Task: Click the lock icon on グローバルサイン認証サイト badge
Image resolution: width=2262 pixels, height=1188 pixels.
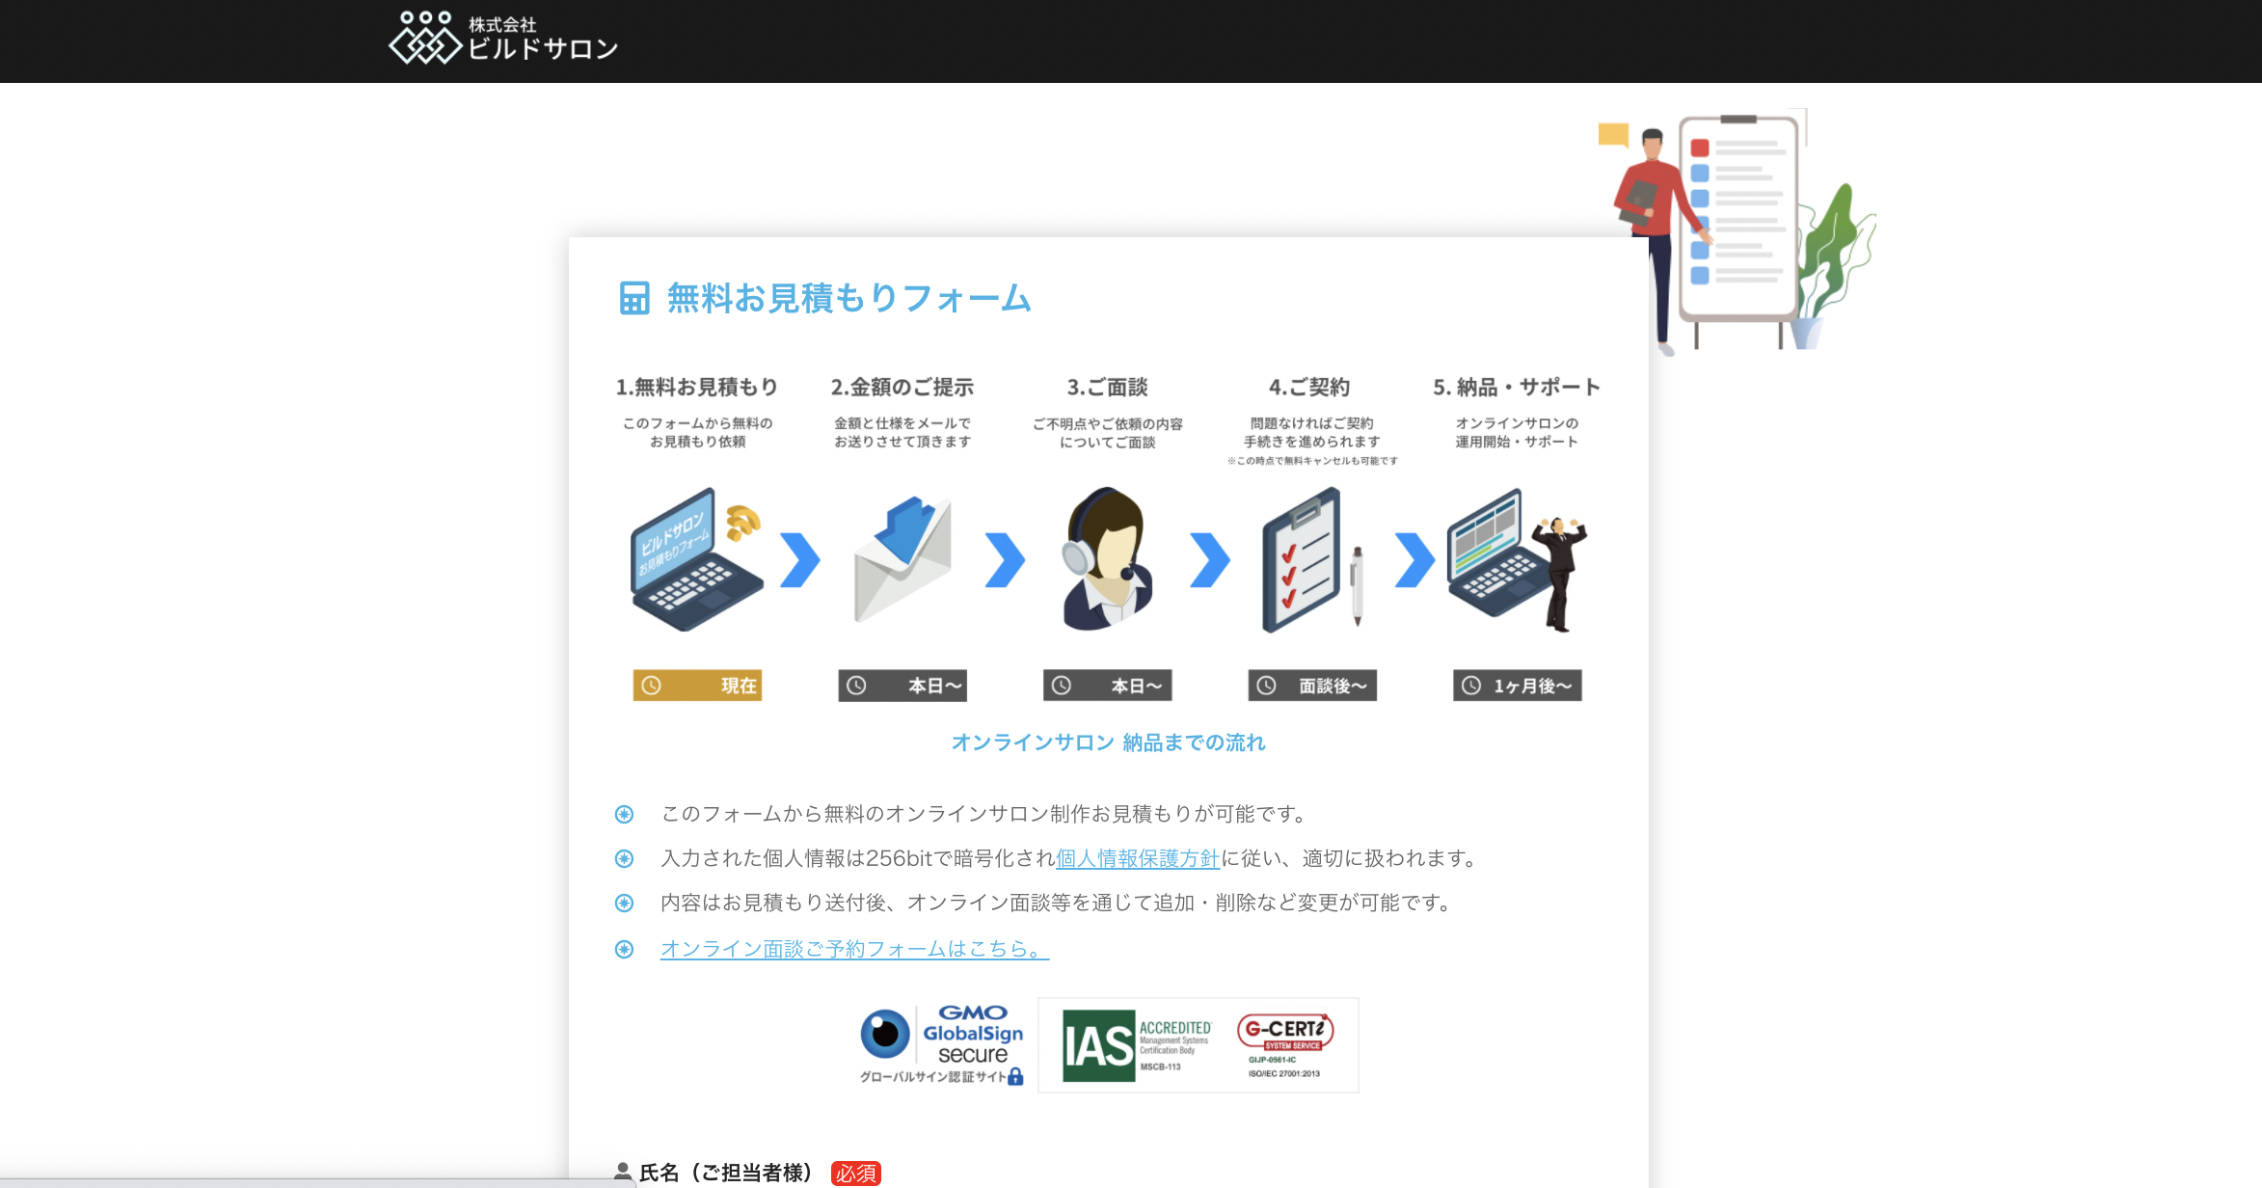Action: (x=1015, y=1078)
